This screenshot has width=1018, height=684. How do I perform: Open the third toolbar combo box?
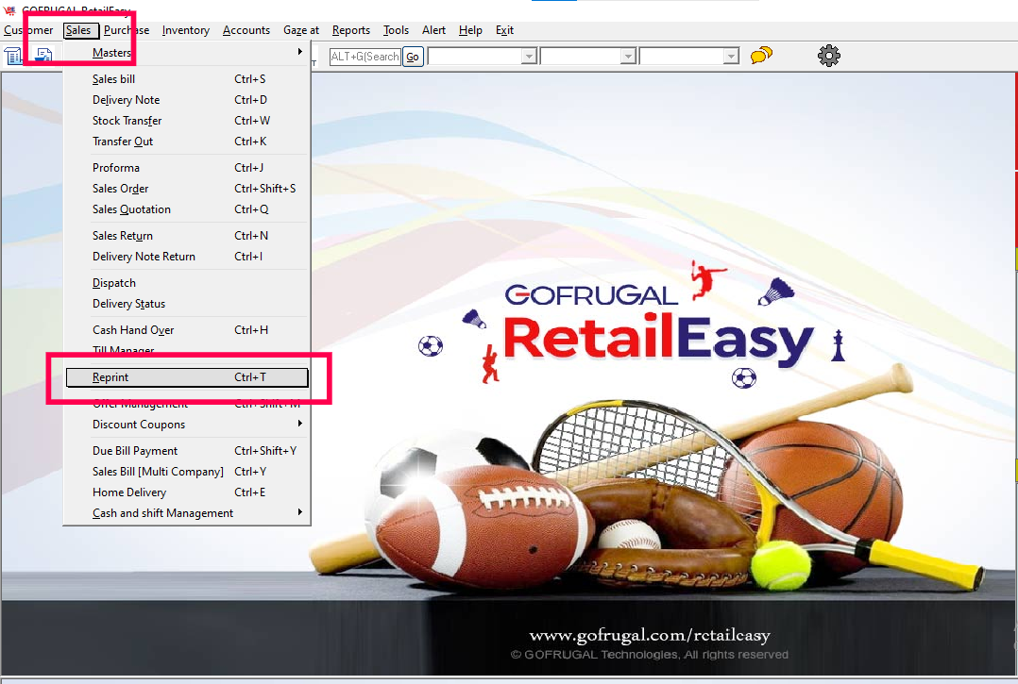coord(689,57)
